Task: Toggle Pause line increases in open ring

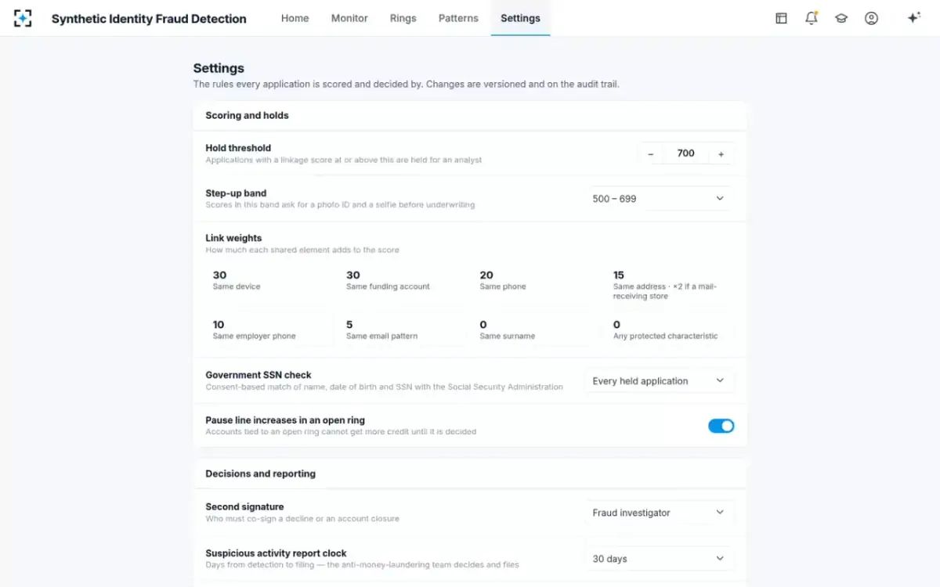Action: tap(721, 426)
